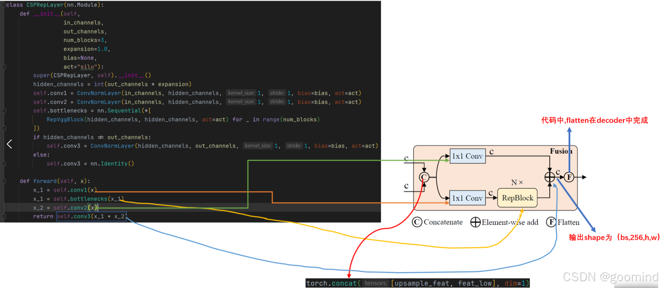Click the x_2 = self.conv2(x) line

(x=65, y=208)
